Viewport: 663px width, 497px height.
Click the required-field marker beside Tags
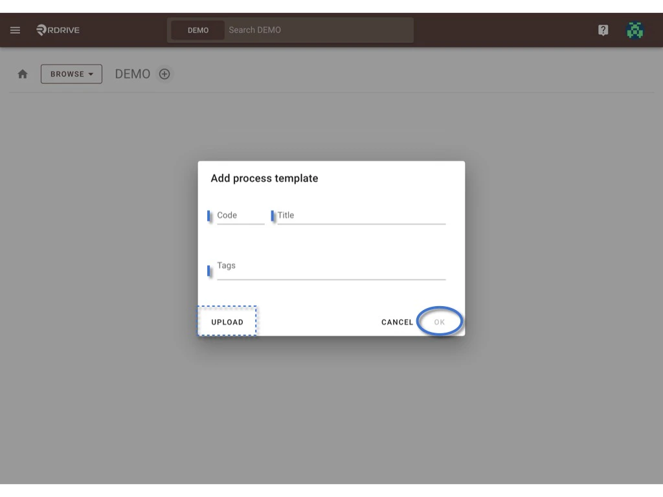pos(209,271)
